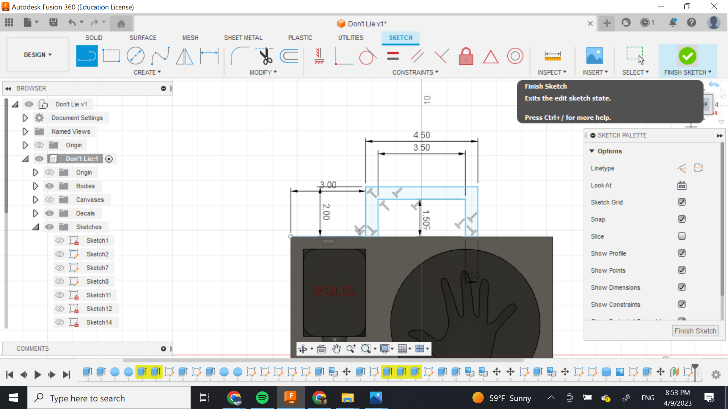Expand the Named Views node
This screenshot has width=728, height=409.
coord(25,131)
